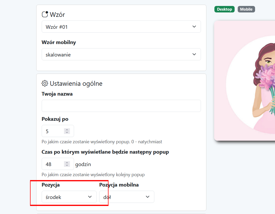Click the chevron in skalowanie select
Viewport: 275px width, 214px height.
click(194, 54)
